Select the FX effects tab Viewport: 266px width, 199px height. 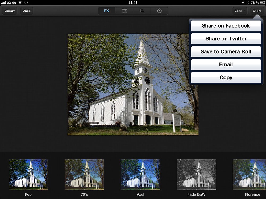(107, 11)
